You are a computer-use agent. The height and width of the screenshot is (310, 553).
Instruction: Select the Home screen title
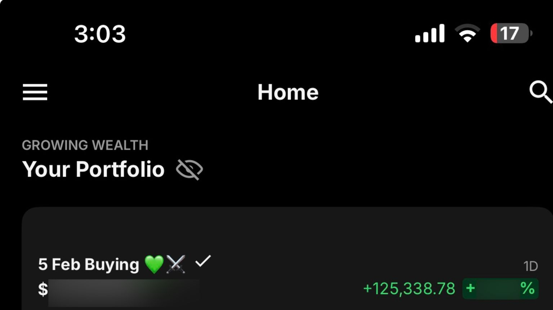click(x=288, y=92)
